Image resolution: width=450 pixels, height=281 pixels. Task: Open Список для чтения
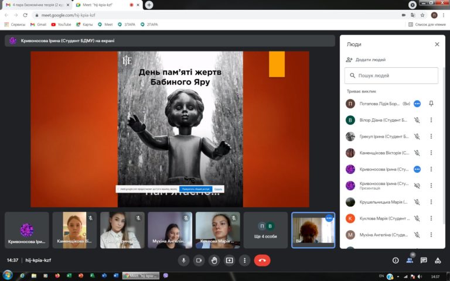[x=427, y=25]
